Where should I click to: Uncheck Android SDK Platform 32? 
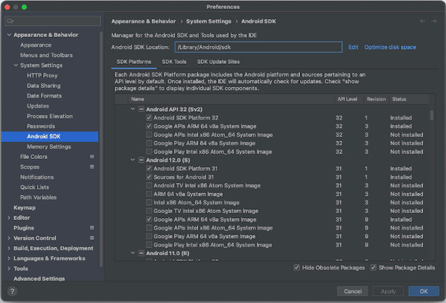pos(148,117)
